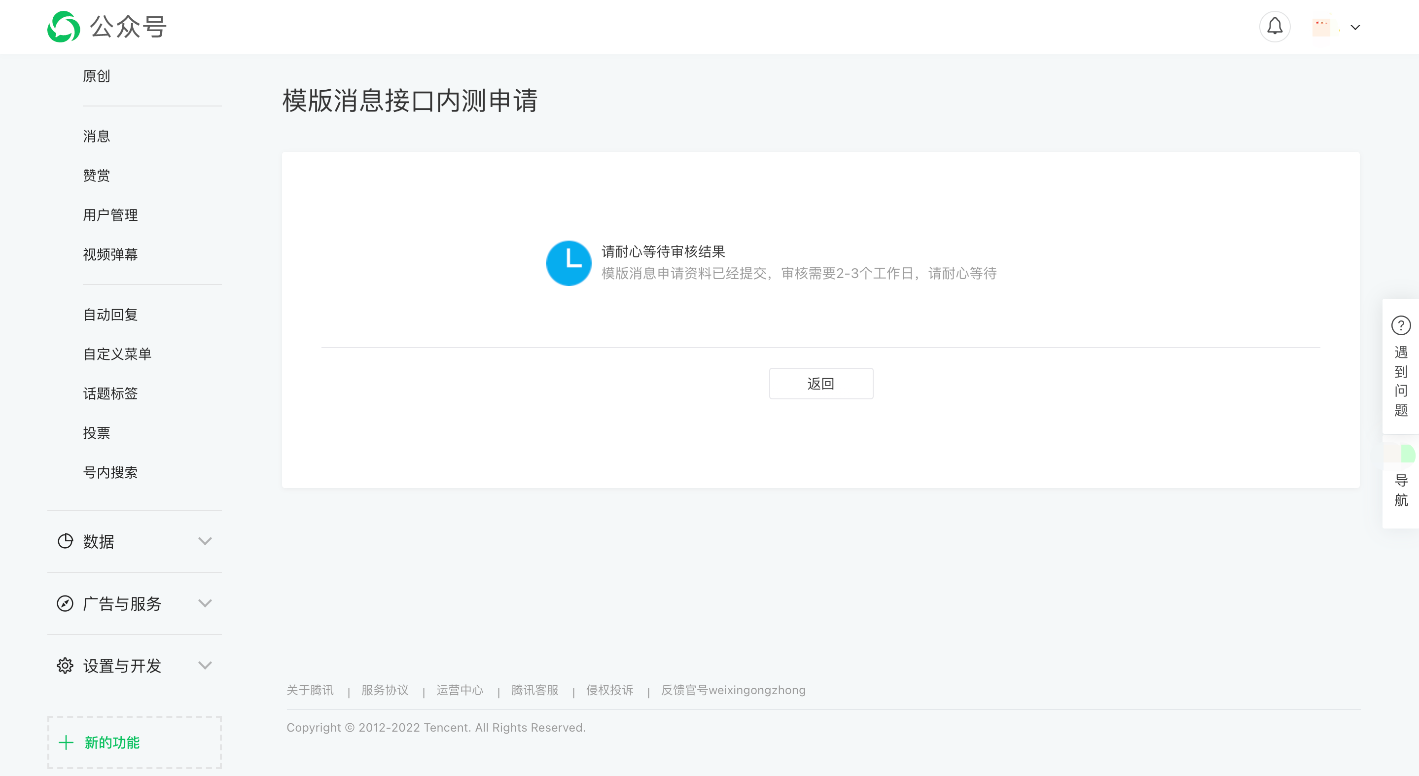Open the notification bell

(1275, 26)
